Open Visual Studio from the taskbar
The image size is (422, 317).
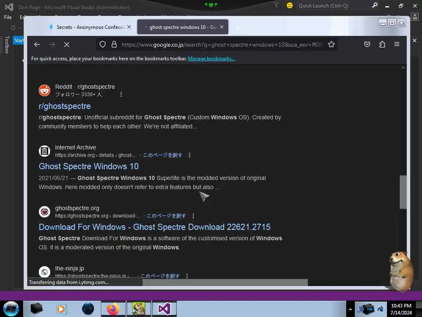click(164, 309)
